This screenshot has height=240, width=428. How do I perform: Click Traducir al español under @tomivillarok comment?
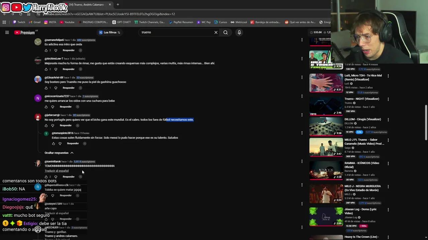coord(57,171)
